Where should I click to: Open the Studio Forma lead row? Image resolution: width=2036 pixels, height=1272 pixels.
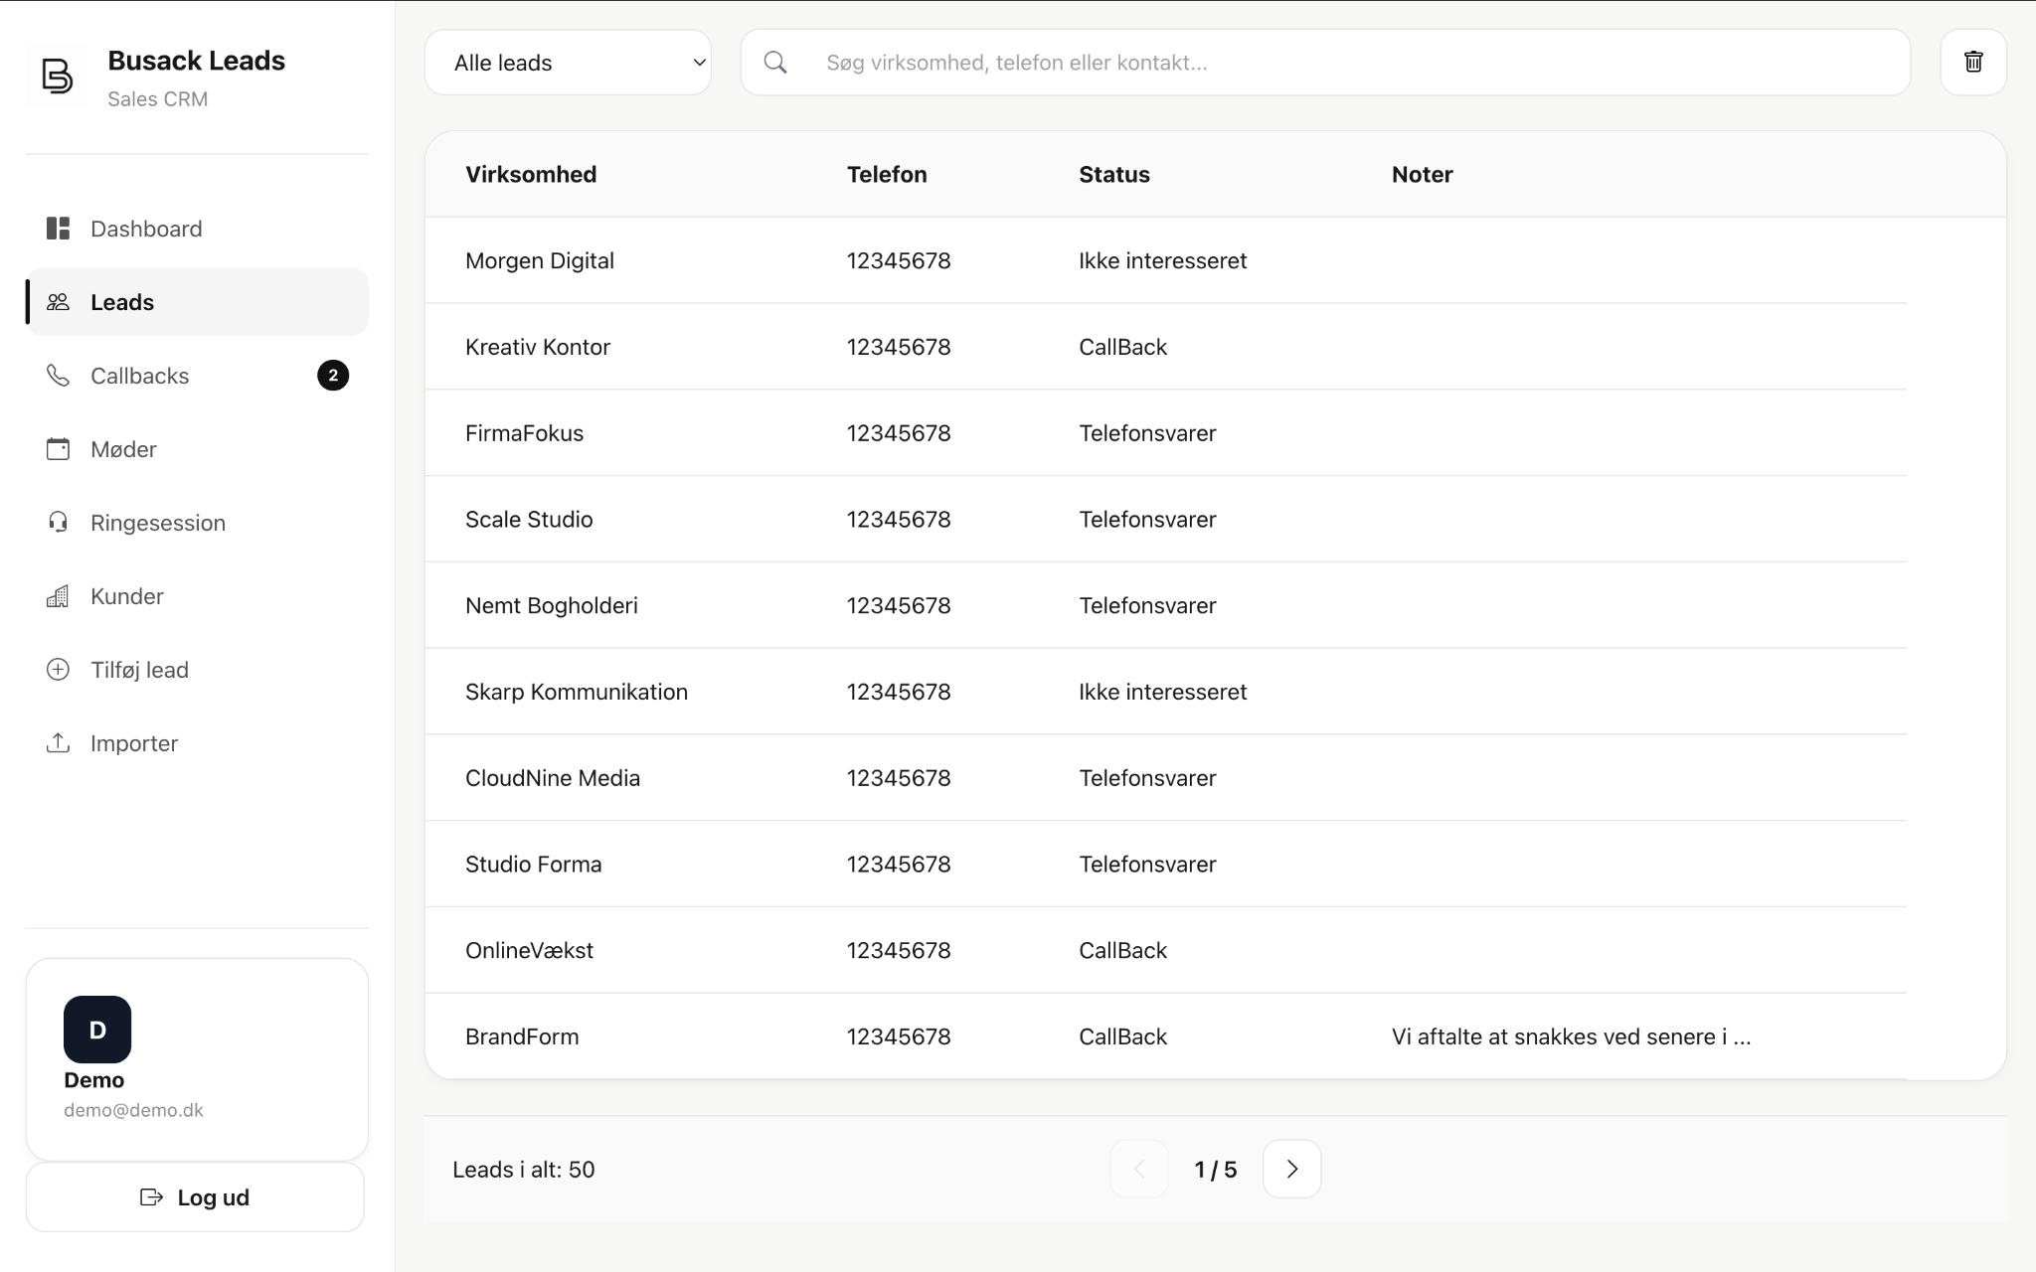(1165, 864)
